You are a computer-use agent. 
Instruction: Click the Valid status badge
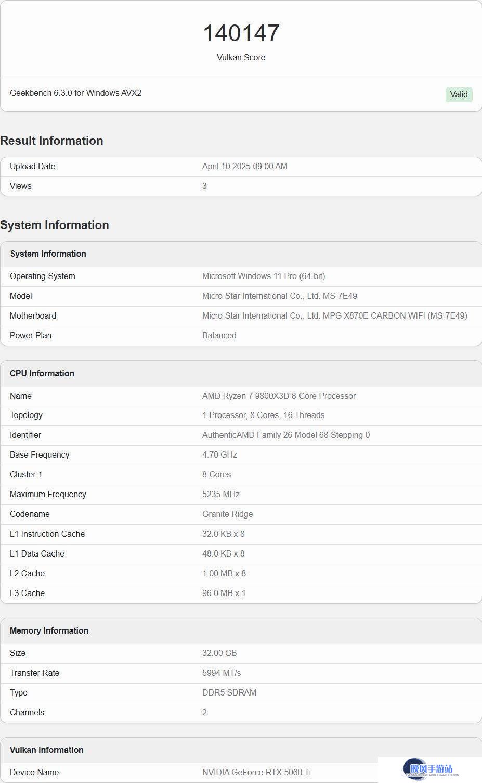pyautogui.click(x=459, y=94)
